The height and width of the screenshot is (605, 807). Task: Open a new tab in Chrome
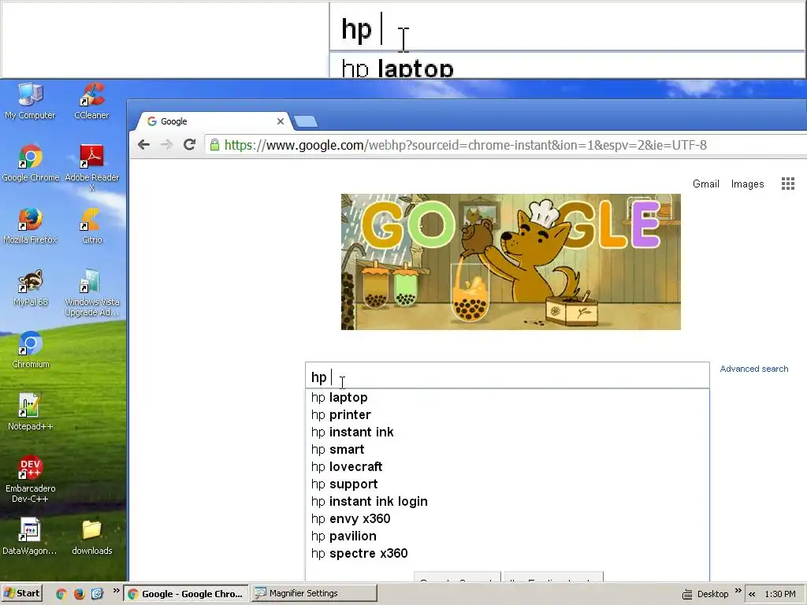tap(306, 121)
